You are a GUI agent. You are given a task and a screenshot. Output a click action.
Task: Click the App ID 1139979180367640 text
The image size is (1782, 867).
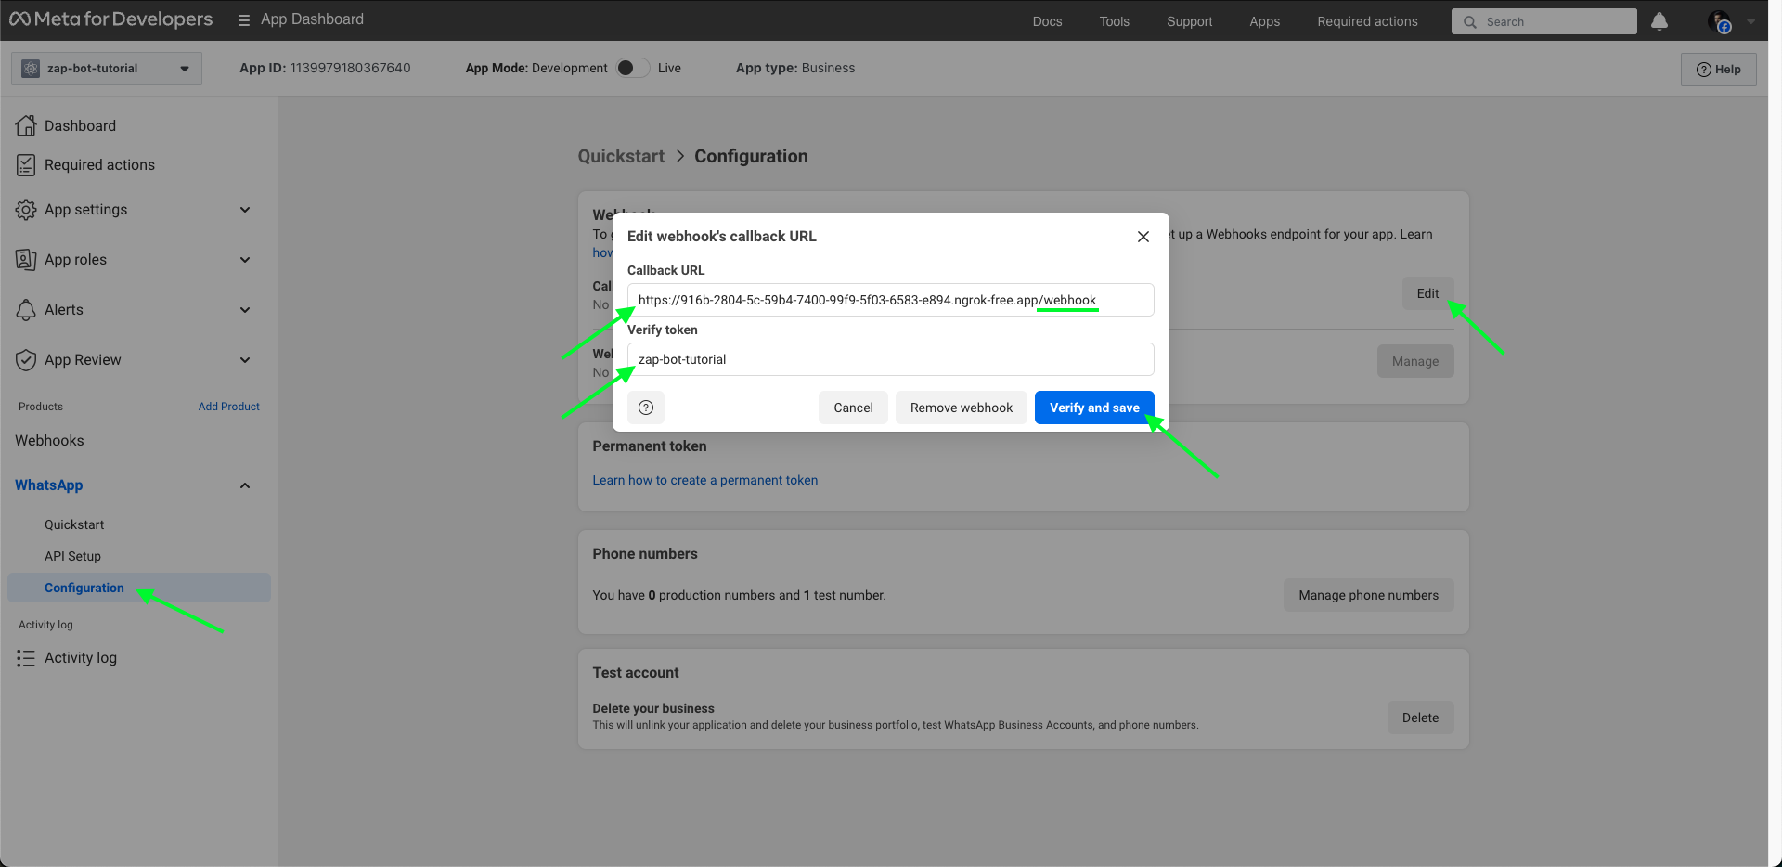pyautogui.click(x=325, y=68)
